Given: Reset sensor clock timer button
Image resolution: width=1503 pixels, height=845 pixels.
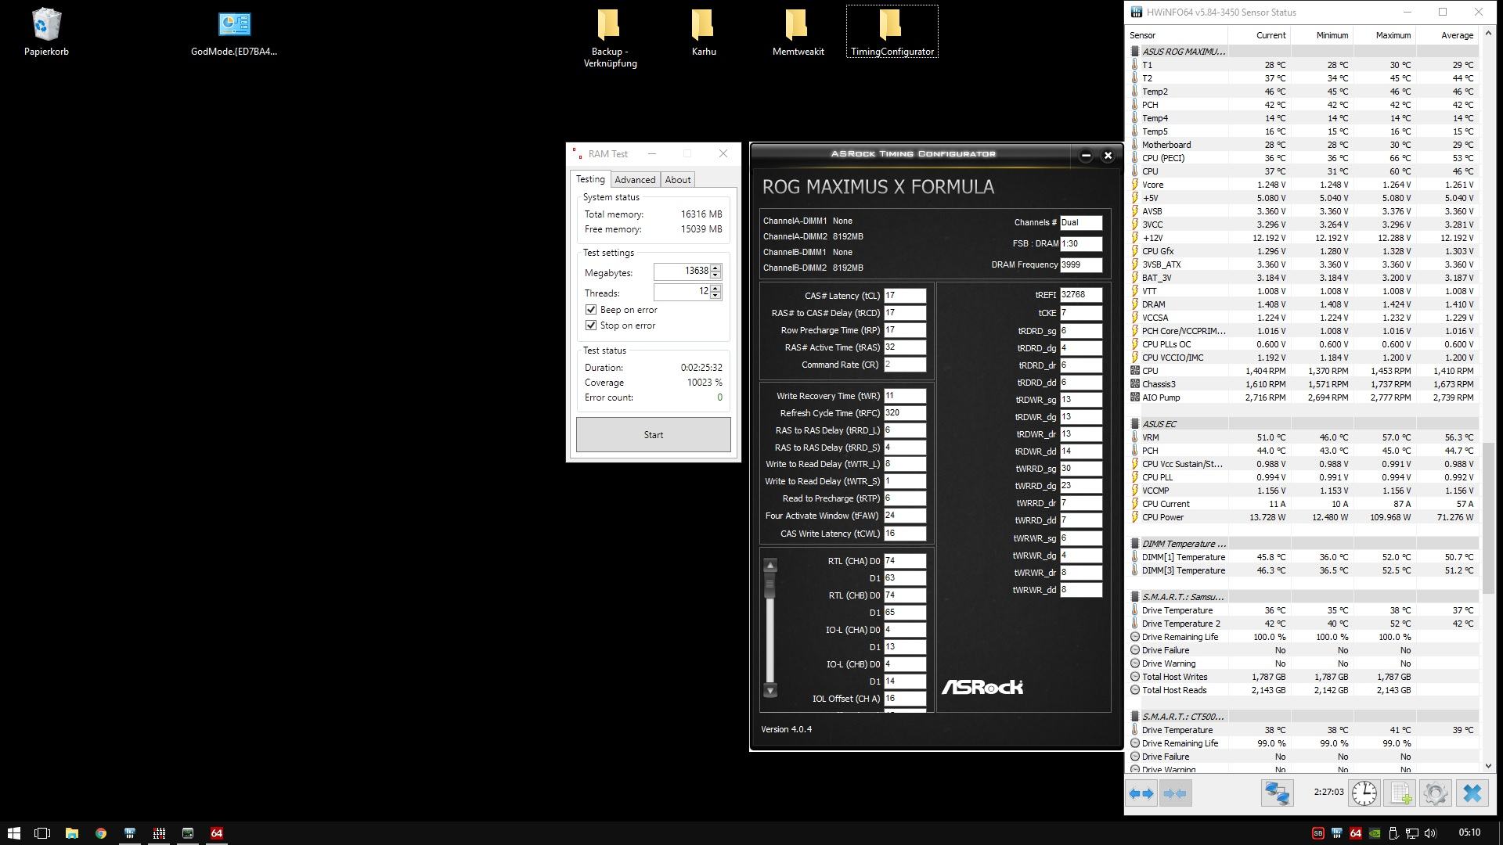Looking at the screenshot, I should (x=1364, y=793).
